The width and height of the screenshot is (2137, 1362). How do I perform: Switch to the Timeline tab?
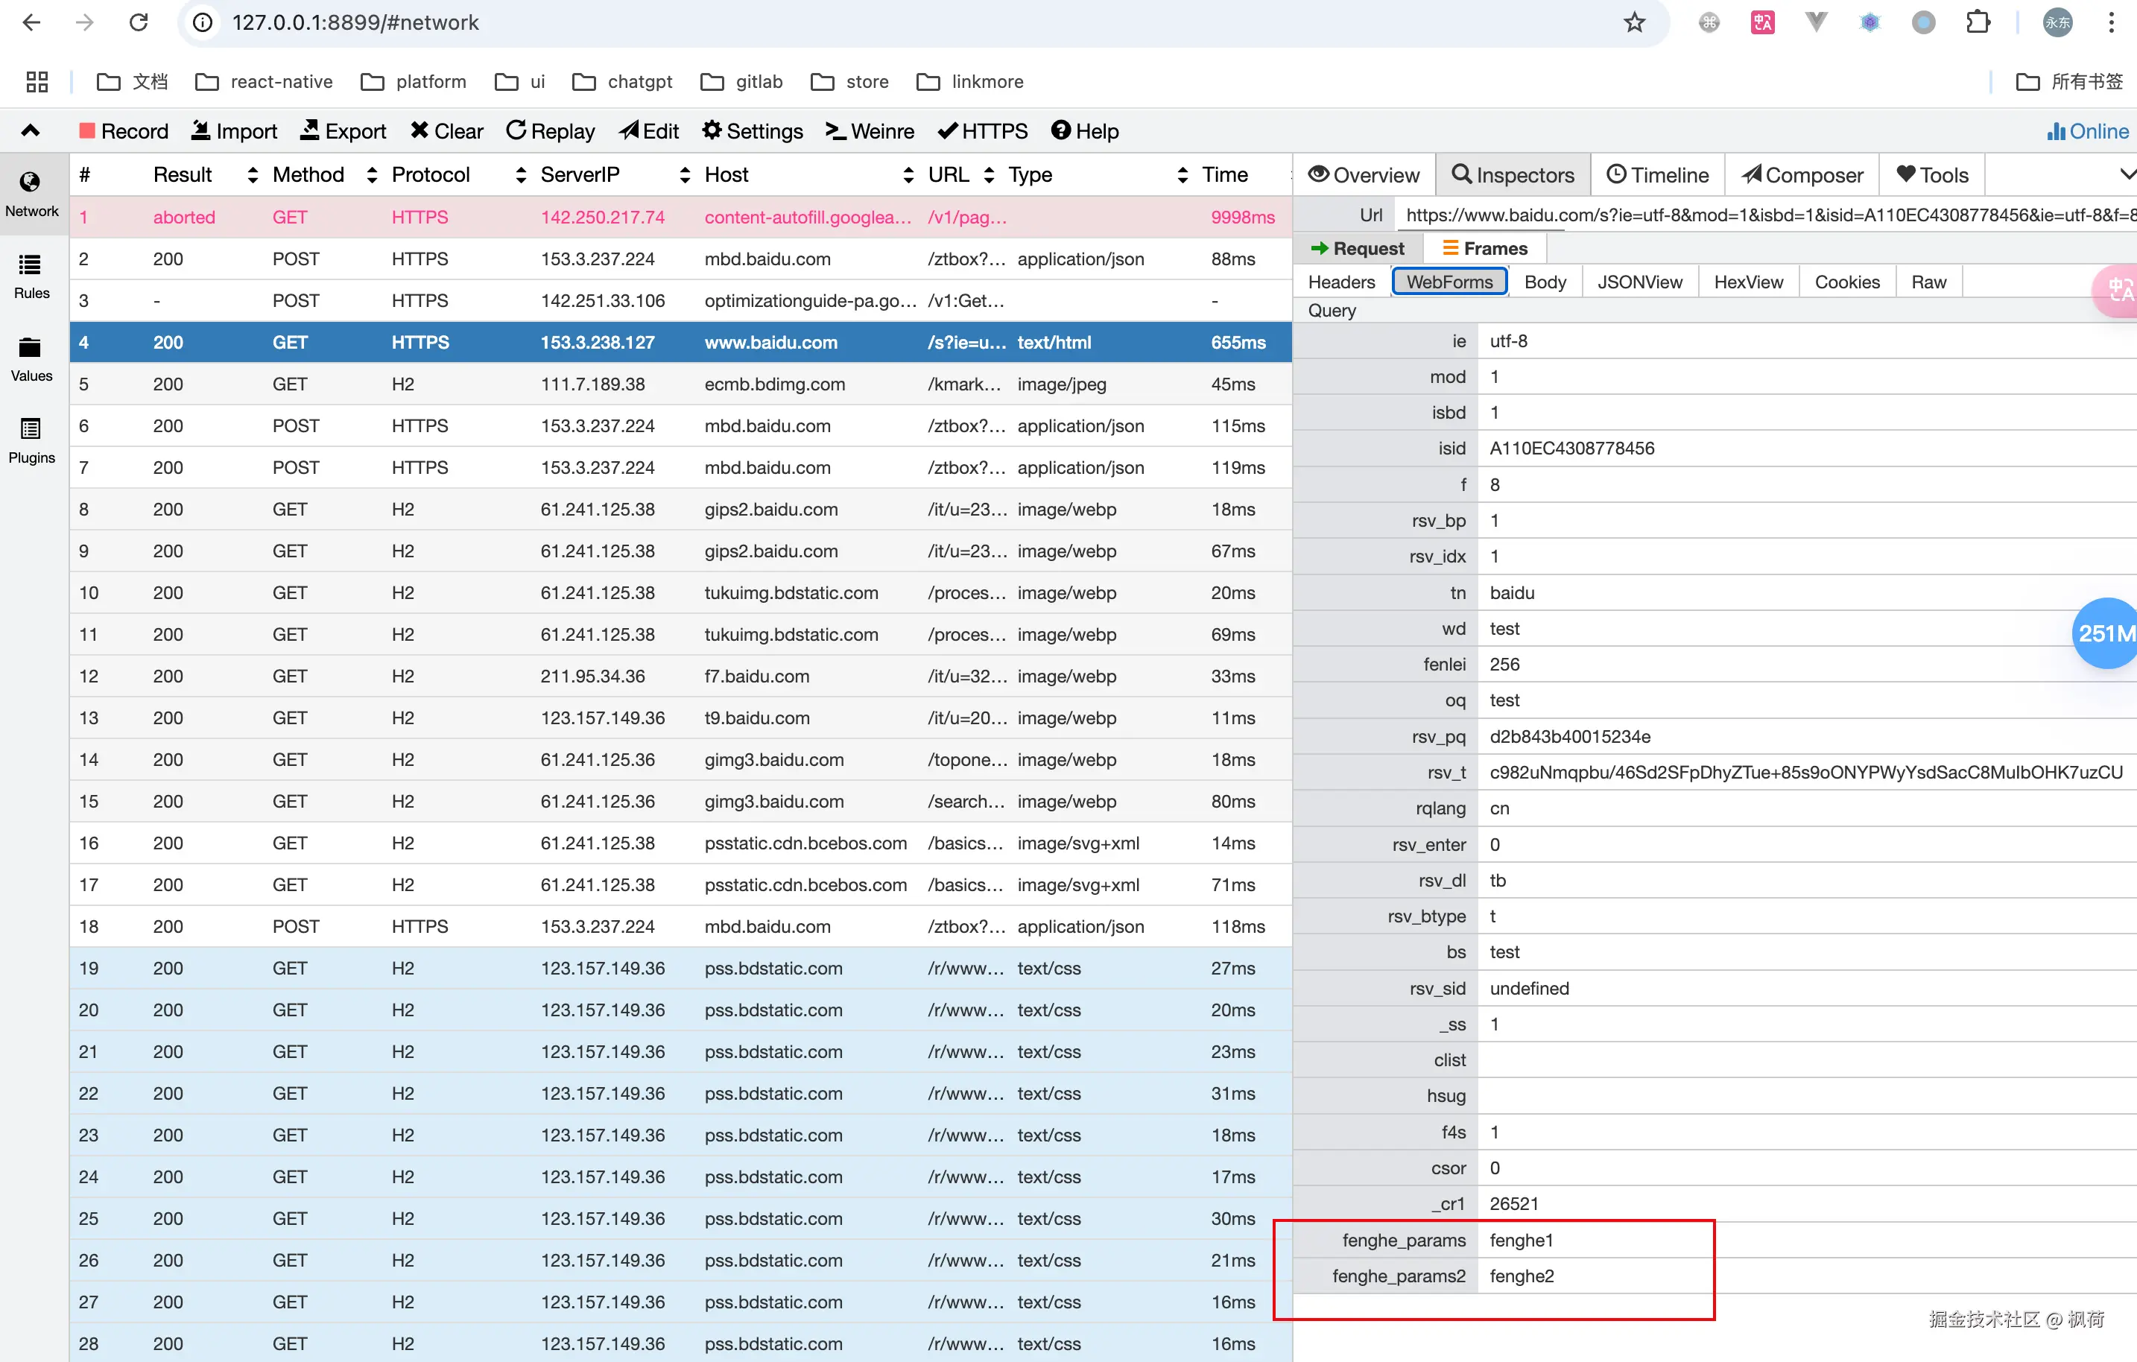click(1657, 175)
